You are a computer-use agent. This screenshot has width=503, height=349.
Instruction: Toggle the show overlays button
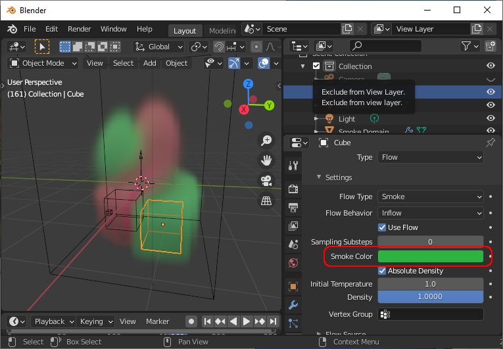(x=264, y=63)
